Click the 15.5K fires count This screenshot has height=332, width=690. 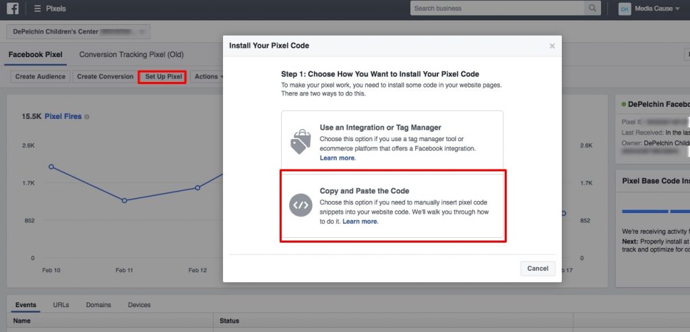pyautogui.click(x=32, y=116)
